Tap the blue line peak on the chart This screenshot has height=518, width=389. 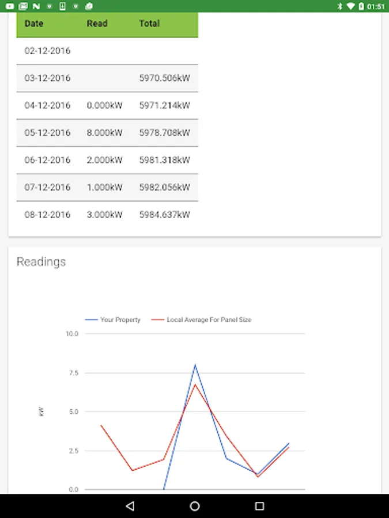pos(195,365)
